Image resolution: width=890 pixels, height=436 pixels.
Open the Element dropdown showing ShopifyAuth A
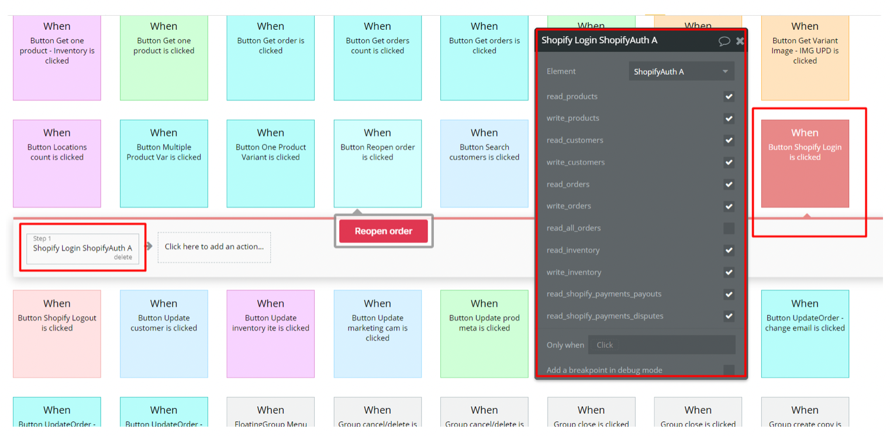coord(681,71)
